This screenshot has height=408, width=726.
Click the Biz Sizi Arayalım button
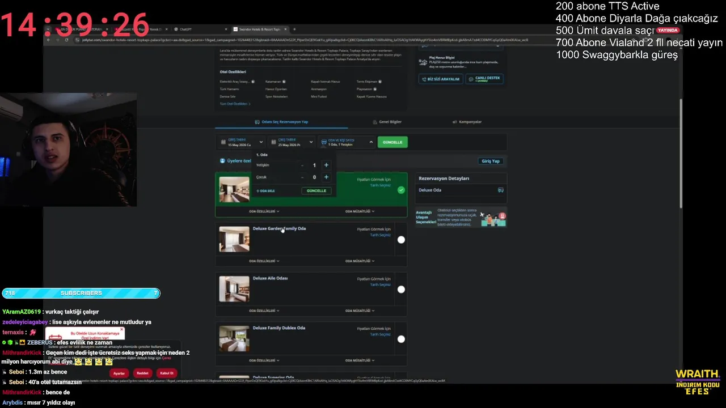coord(441,79)
